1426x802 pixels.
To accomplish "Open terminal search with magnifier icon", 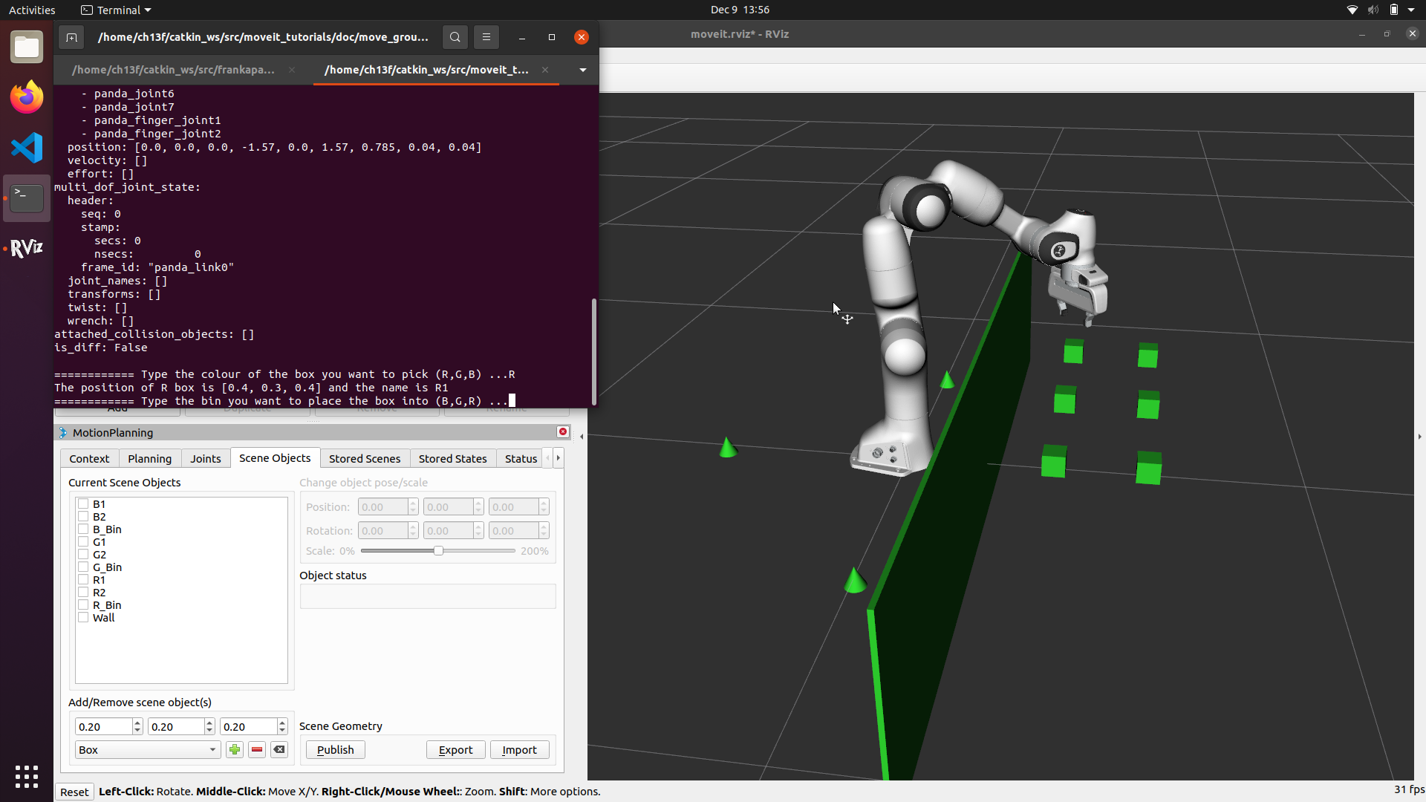I will (x=455, y=37).
